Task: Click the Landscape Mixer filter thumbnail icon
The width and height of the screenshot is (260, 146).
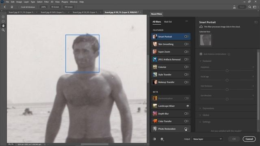Action: [x=155, y=106]
